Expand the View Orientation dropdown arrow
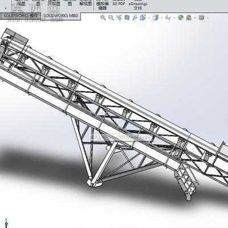The image size is (228, 228). point(149,18)
